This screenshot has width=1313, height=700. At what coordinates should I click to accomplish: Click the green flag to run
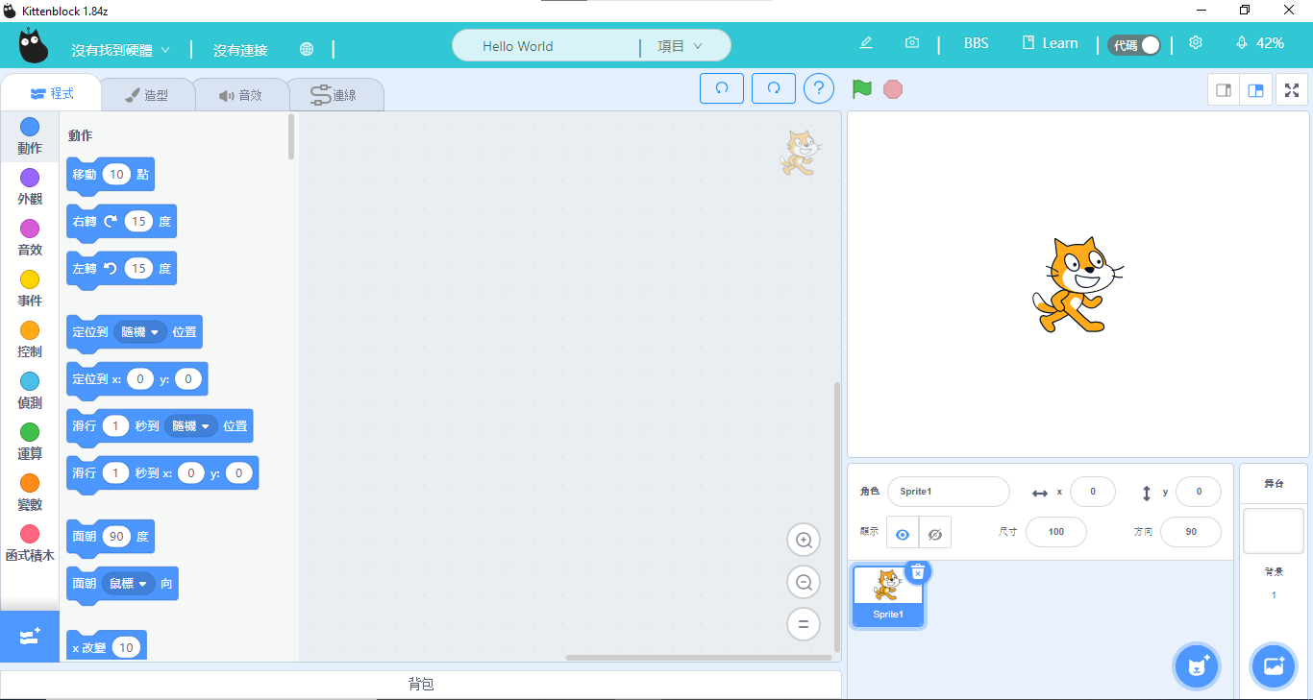coord(861,89)
